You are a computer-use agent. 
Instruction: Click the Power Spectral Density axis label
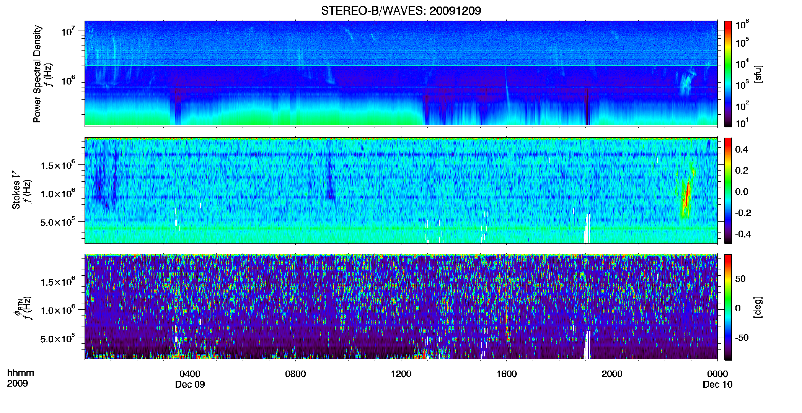37,74
